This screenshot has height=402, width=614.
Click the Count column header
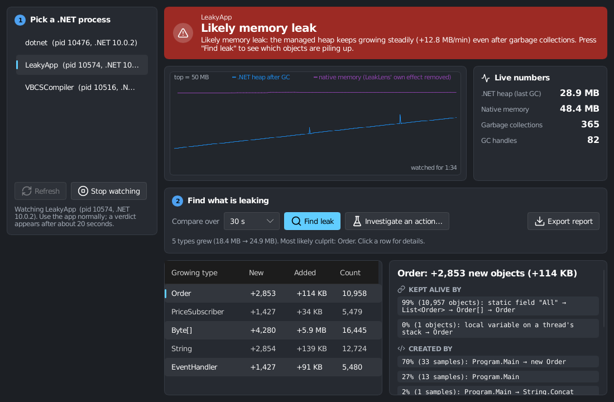pyautogui.click(x=350, y=272)
